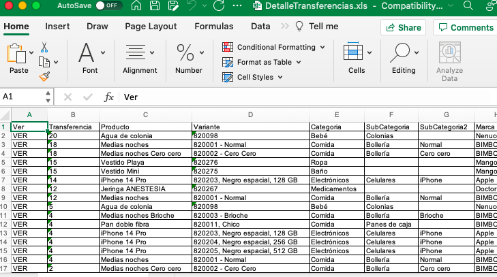Click the Enter checkmark in formula bar
Viewport: 497px width, 277px height.
point(87,97)
